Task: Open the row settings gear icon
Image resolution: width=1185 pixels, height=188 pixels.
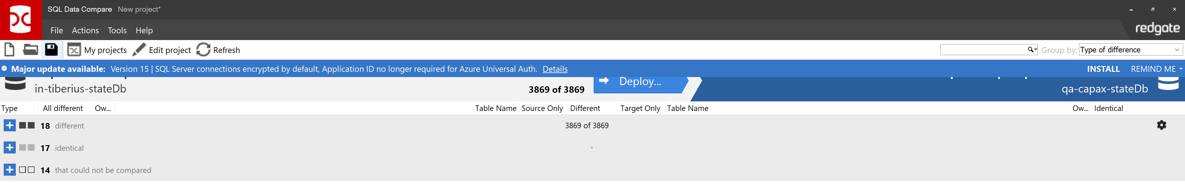Action: click(x=1162, y=125)
